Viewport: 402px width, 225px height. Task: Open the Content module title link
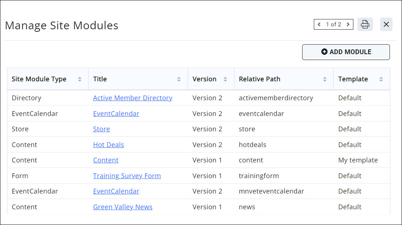106,160
